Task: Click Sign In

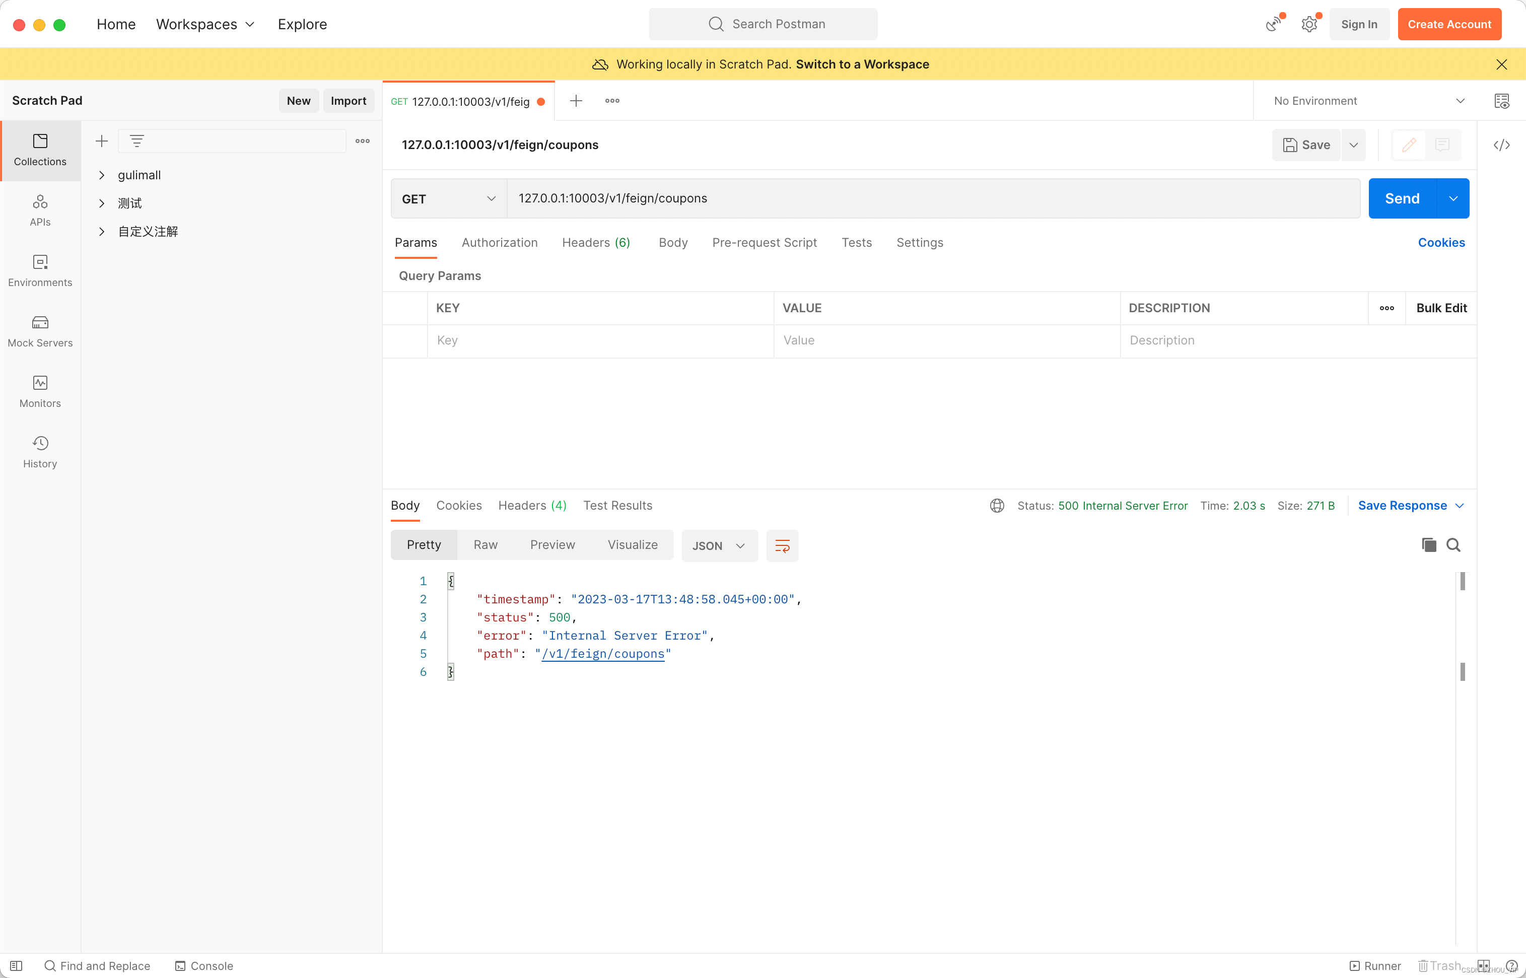Action: click(1359, 24)
